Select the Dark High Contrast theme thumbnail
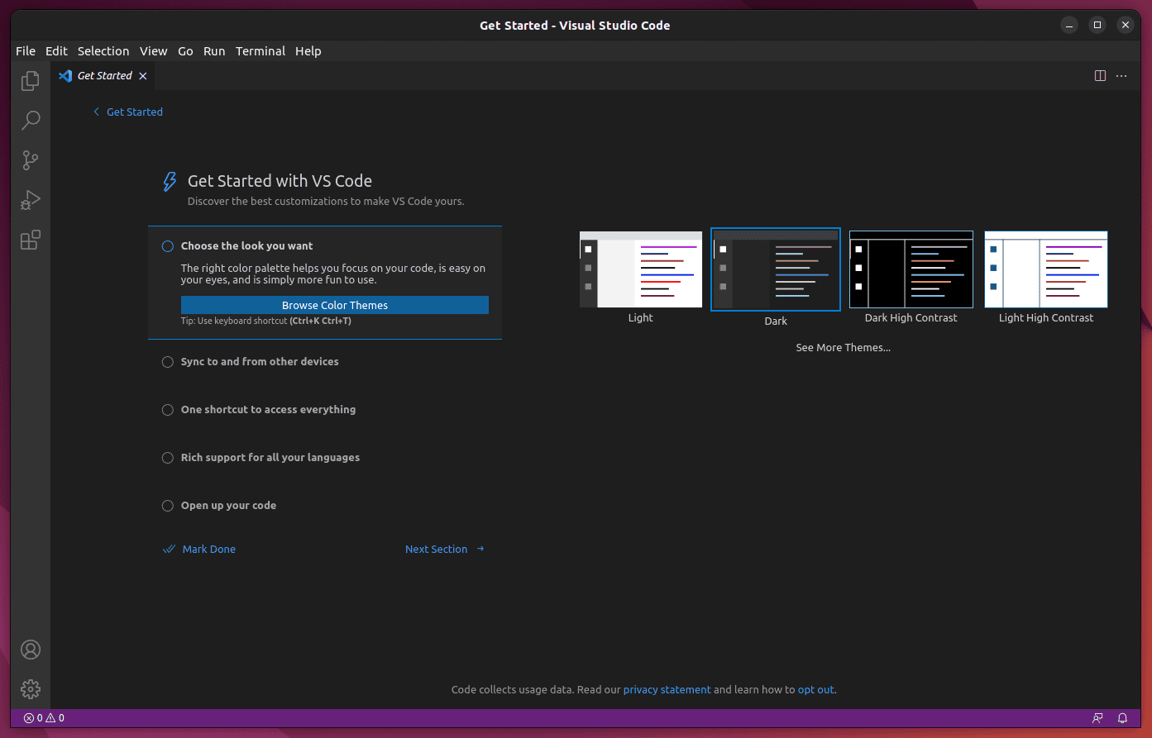This screenshot has height=738, width=1152. point(911,269)
